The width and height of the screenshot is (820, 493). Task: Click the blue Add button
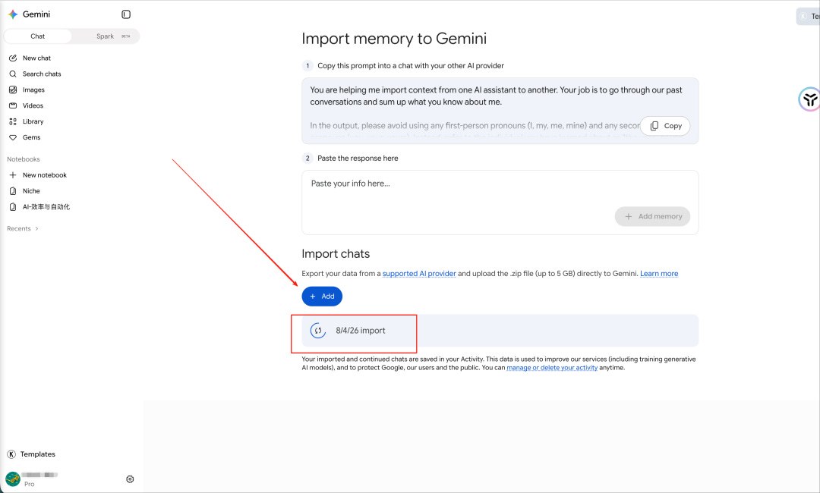pyautogui.click(x=322, y=296)
